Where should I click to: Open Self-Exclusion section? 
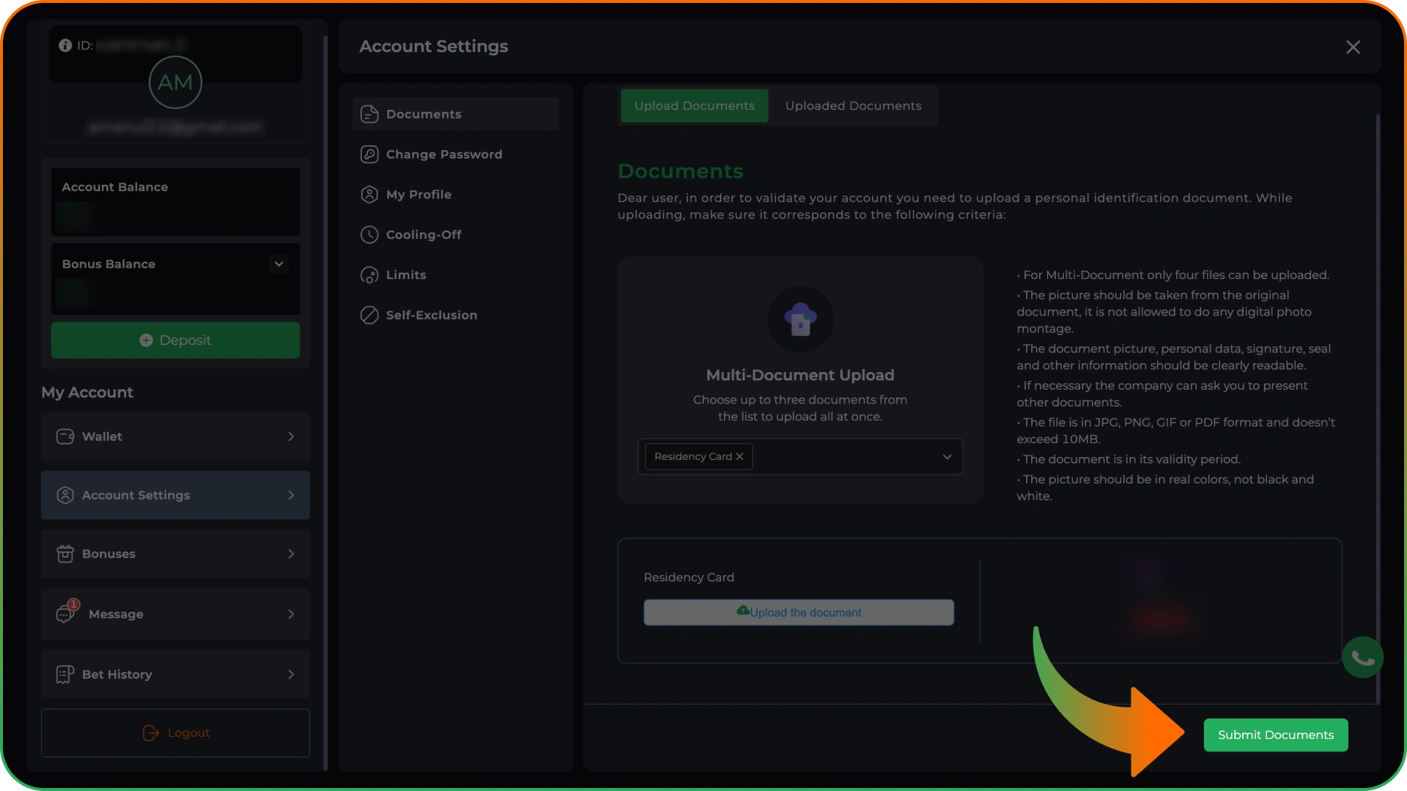pos(456,315)
